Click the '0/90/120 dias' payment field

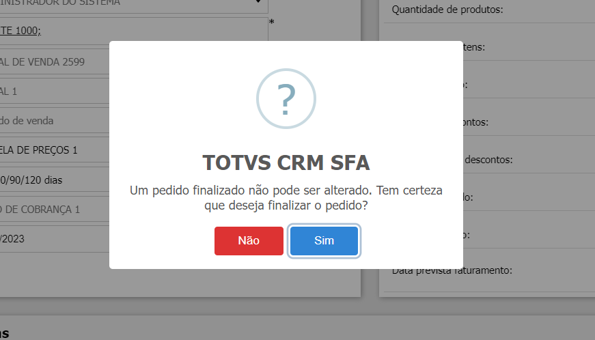34,180
